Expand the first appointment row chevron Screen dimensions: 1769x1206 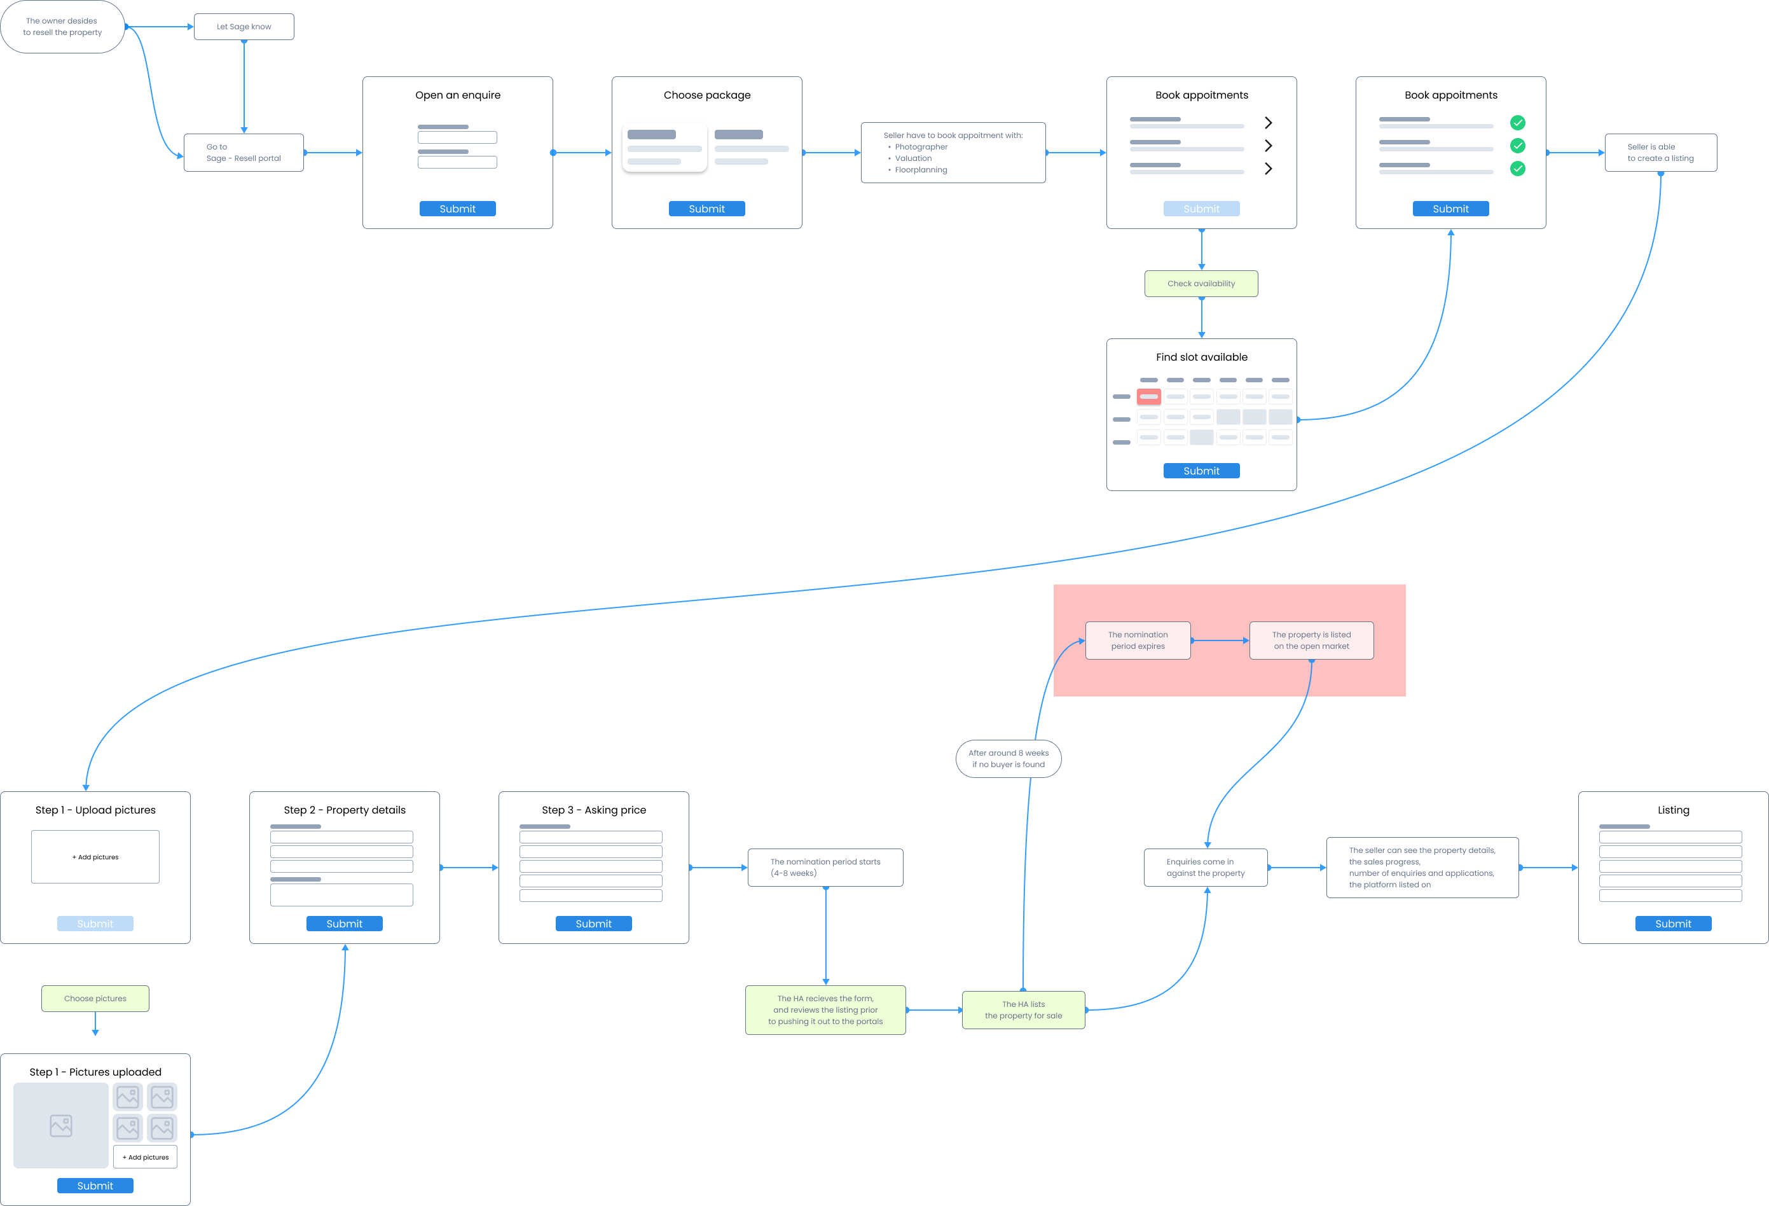1268,123
